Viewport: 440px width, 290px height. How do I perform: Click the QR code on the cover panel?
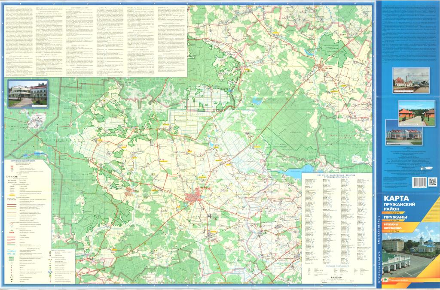(432, 182)
